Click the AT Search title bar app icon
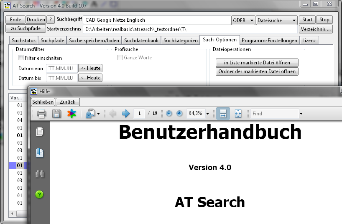 pos(7,6)
